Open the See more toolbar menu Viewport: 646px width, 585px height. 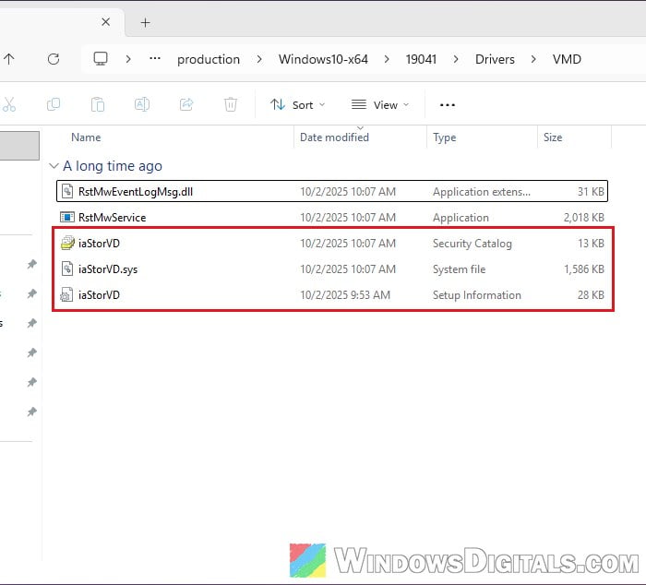tap(447, 105)
